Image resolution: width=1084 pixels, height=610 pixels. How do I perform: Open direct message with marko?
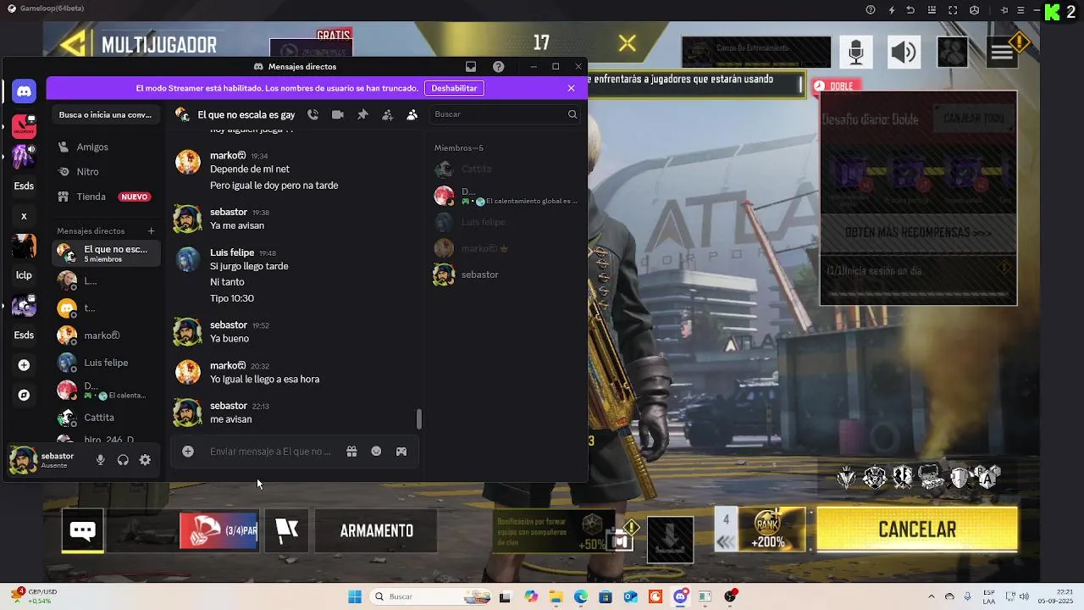(x=107, y=335)
